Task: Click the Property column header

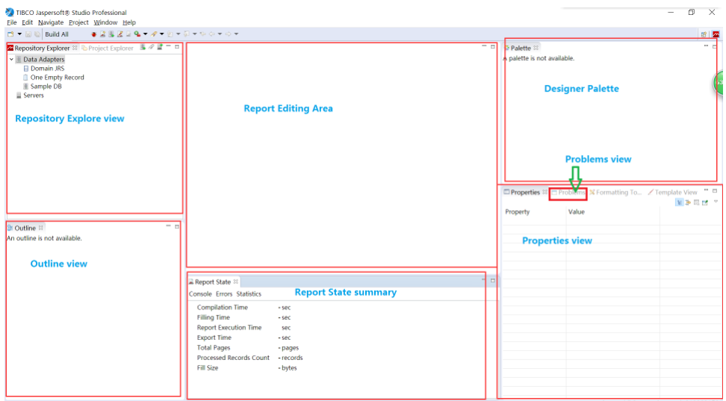Action: 517,212
